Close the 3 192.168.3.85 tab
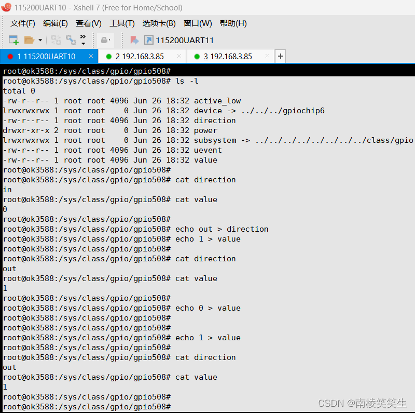This screenshot has height=413, width=415. point(267,56)
